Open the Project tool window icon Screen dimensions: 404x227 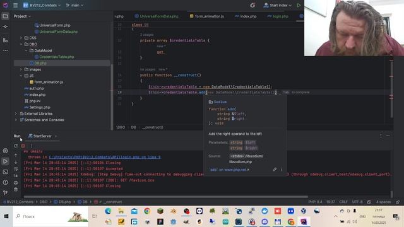point(5,16)
